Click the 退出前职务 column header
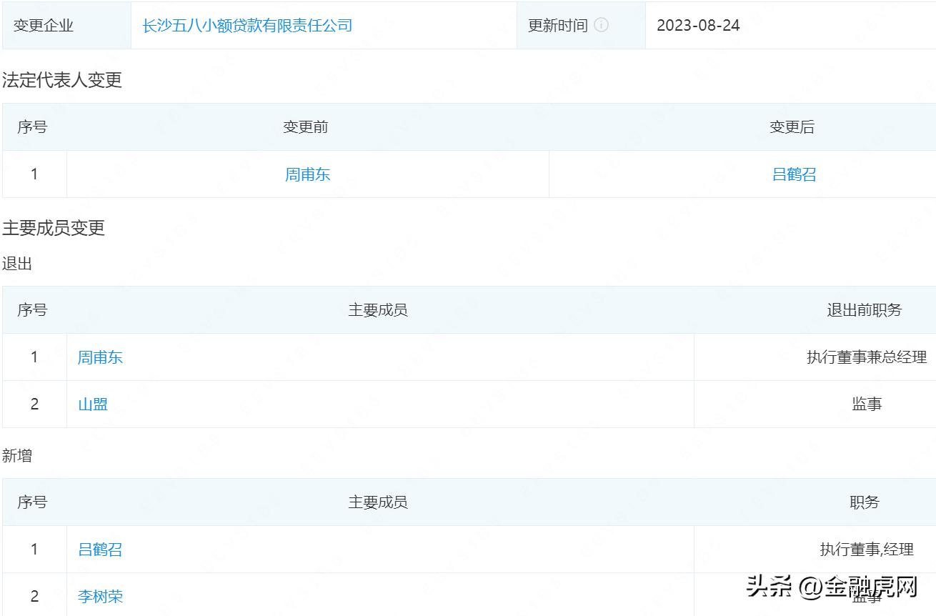This screenshot has width=936, height=616. pyautogui.click(x=865, y=310)
